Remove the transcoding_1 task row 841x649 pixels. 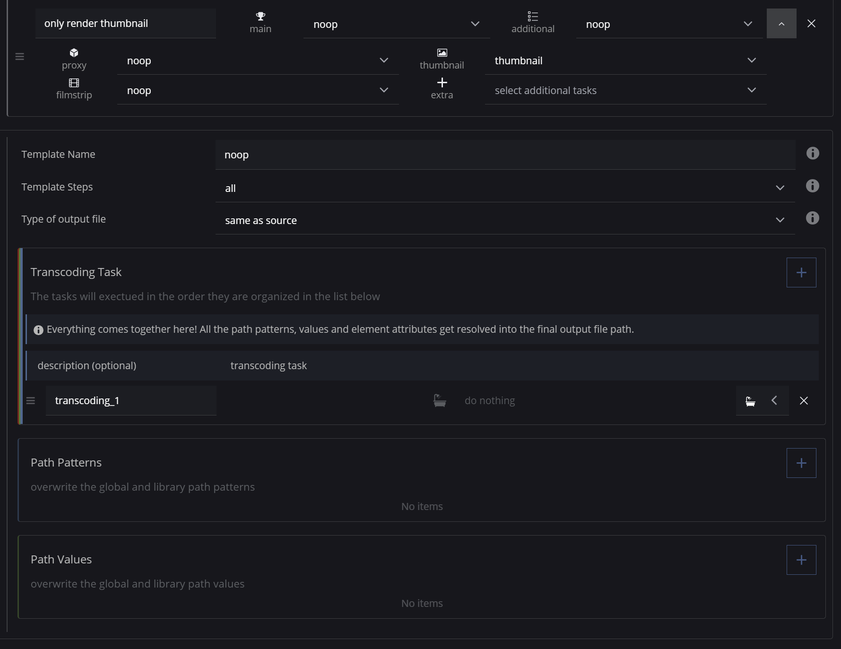803,401
